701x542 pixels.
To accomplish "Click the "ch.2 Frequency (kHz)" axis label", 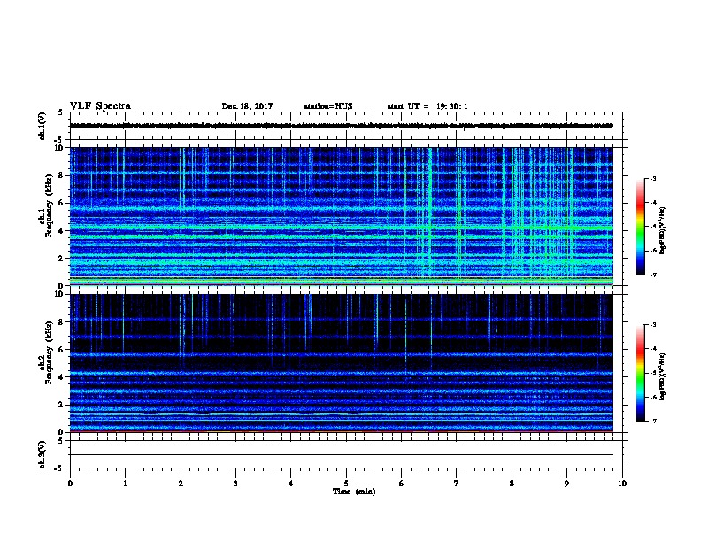I will pyautogui.click(x=46, y=352).
